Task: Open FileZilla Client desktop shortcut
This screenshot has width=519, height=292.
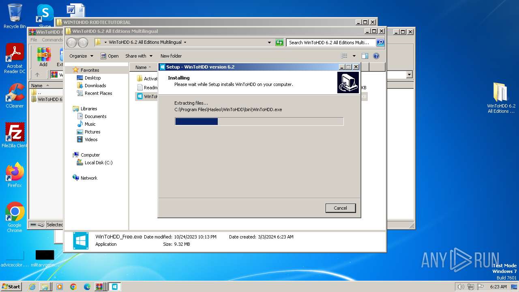Action: (15, 135)
